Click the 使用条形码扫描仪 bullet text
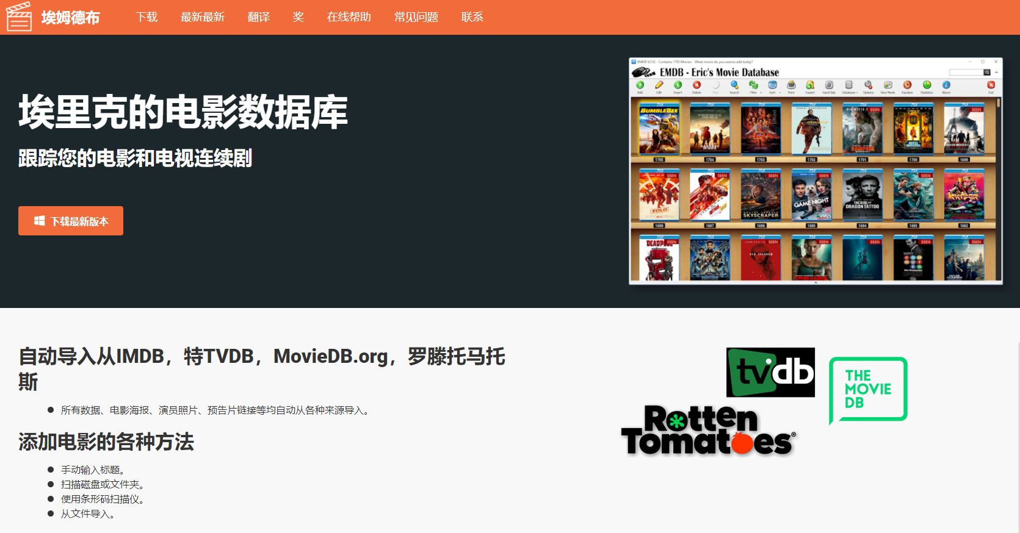The width and height of the screenshot is (1020, 533). tap(103, 499)
